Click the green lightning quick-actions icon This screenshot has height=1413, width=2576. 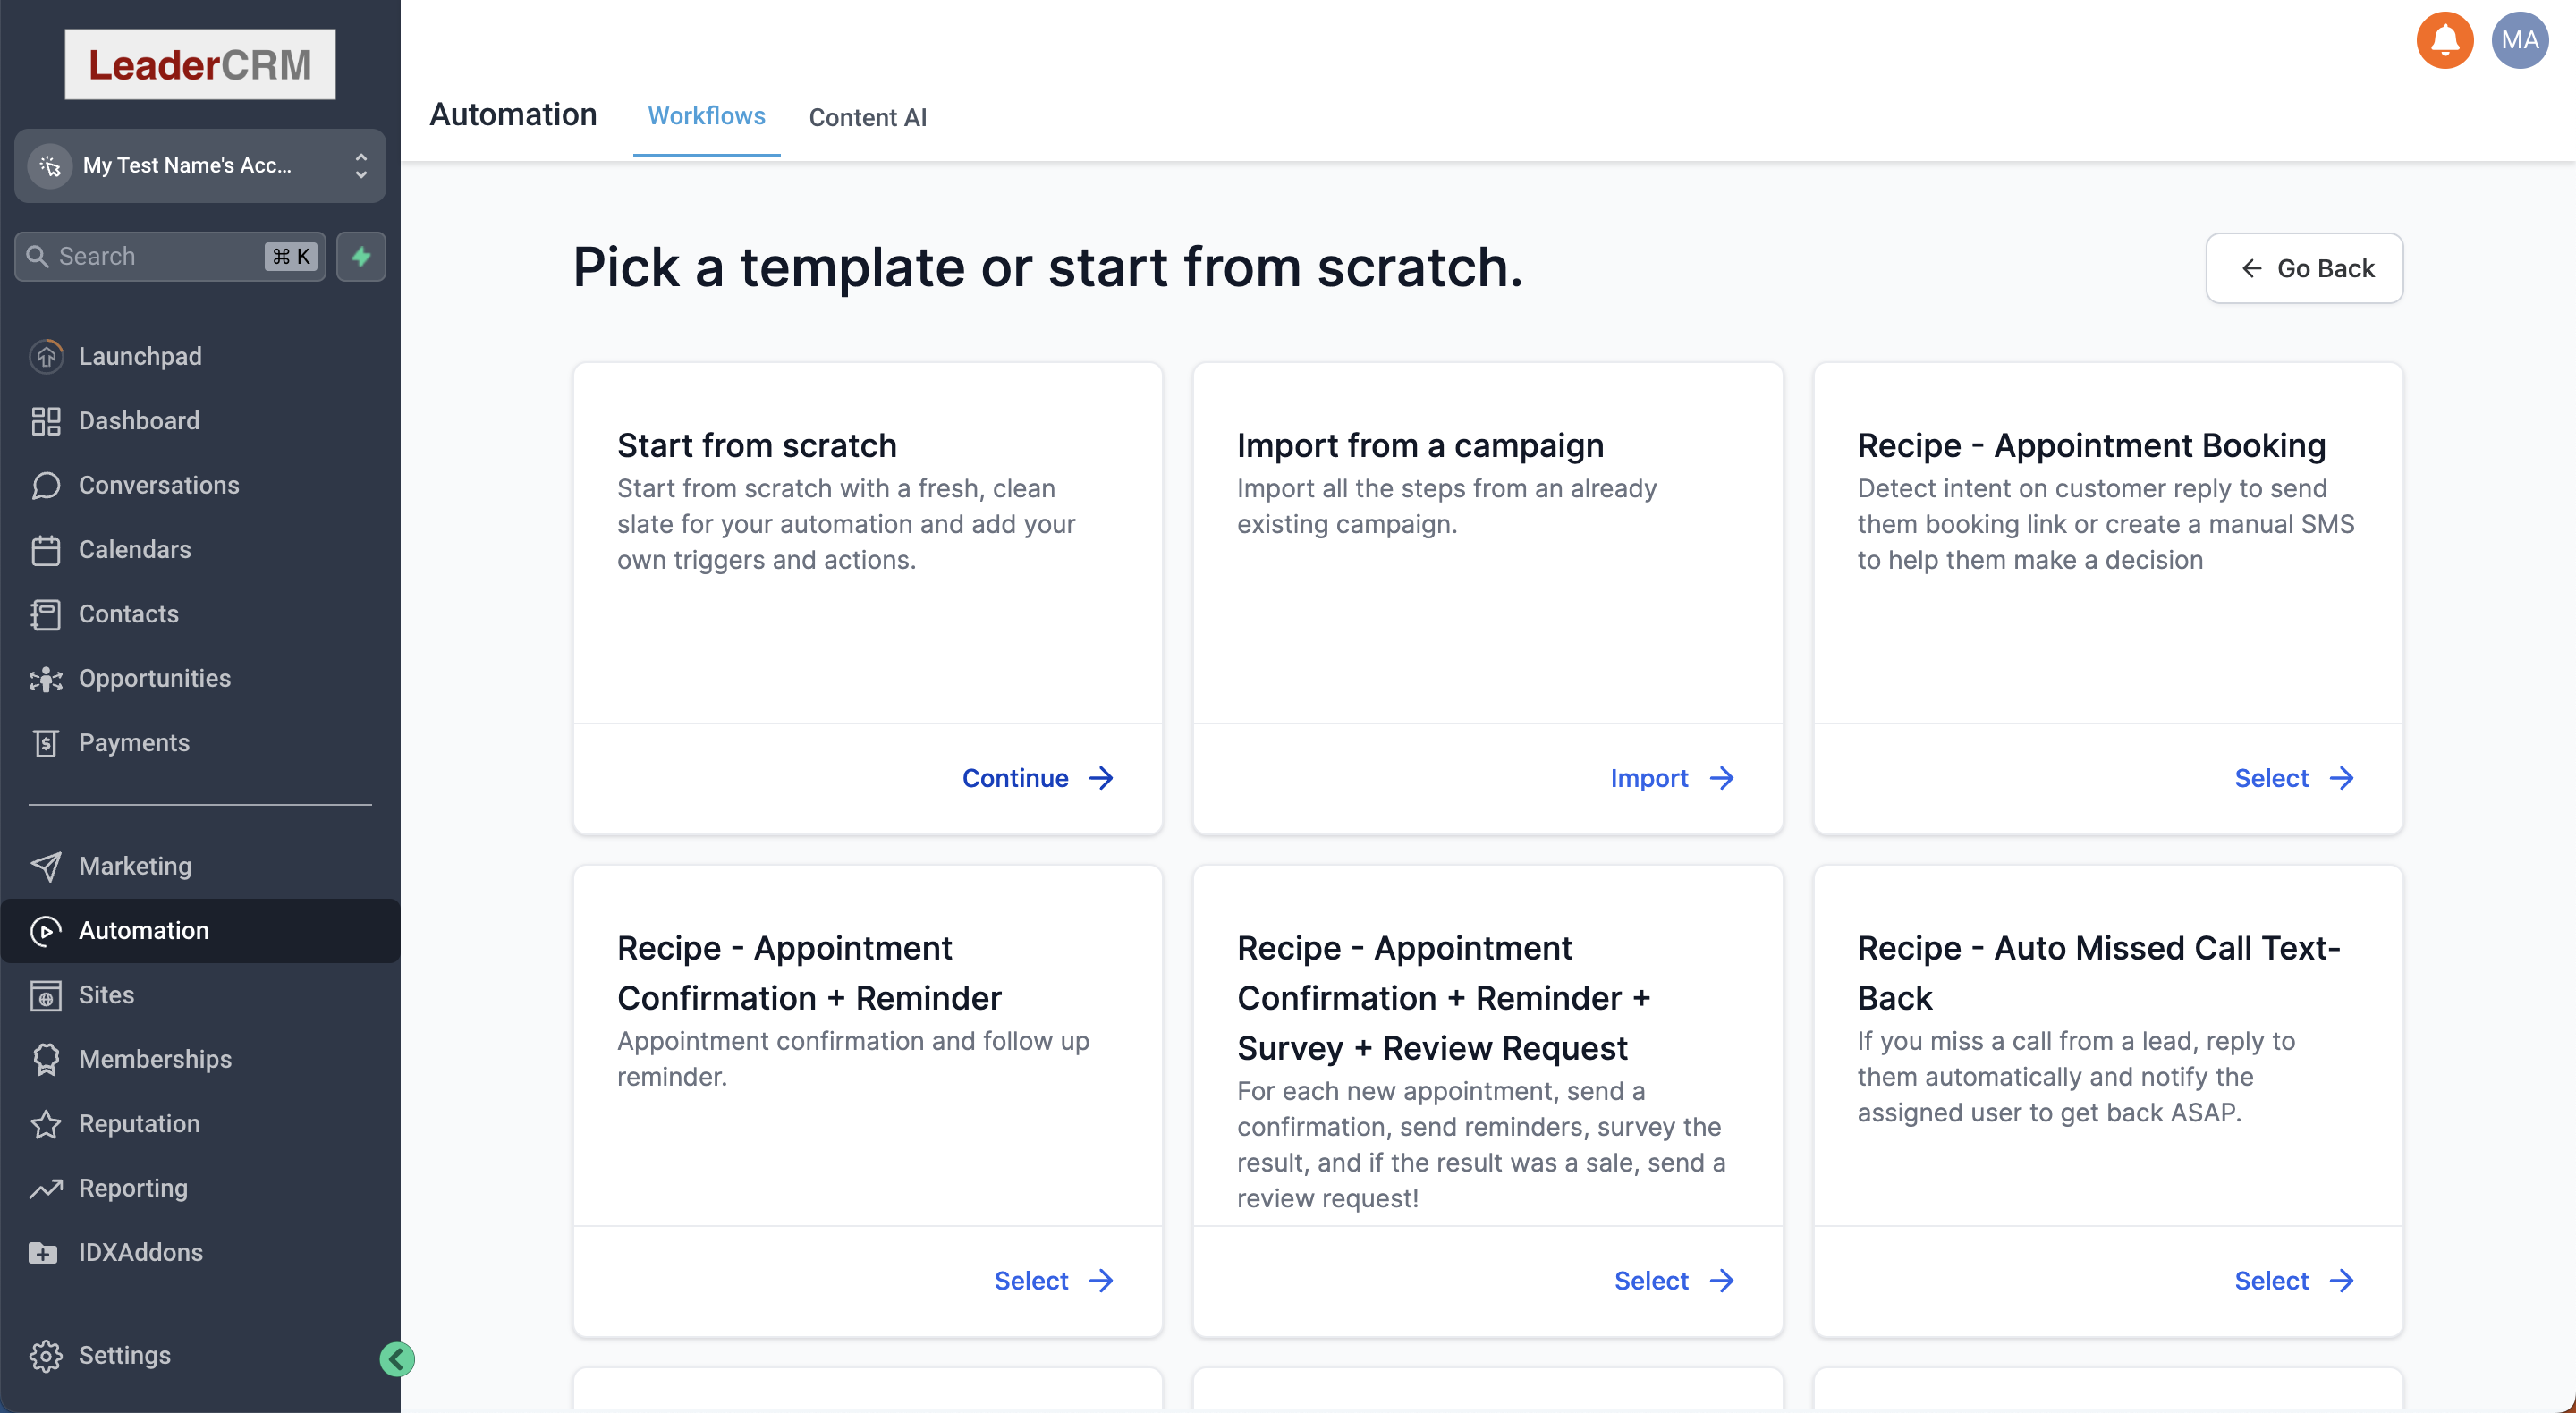[x=361, y=256]
